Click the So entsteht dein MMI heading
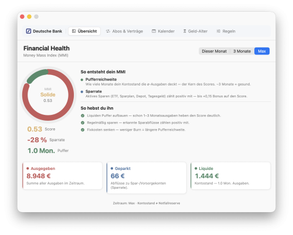This screenshot has height=235, width=293. click(103, 72)
